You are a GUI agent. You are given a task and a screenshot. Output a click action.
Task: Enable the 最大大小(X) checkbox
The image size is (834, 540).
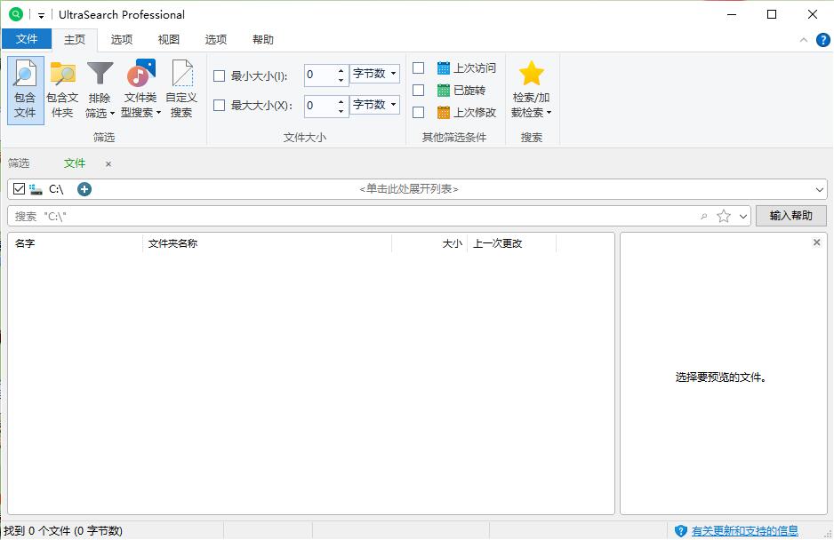(x=219, y=105)
